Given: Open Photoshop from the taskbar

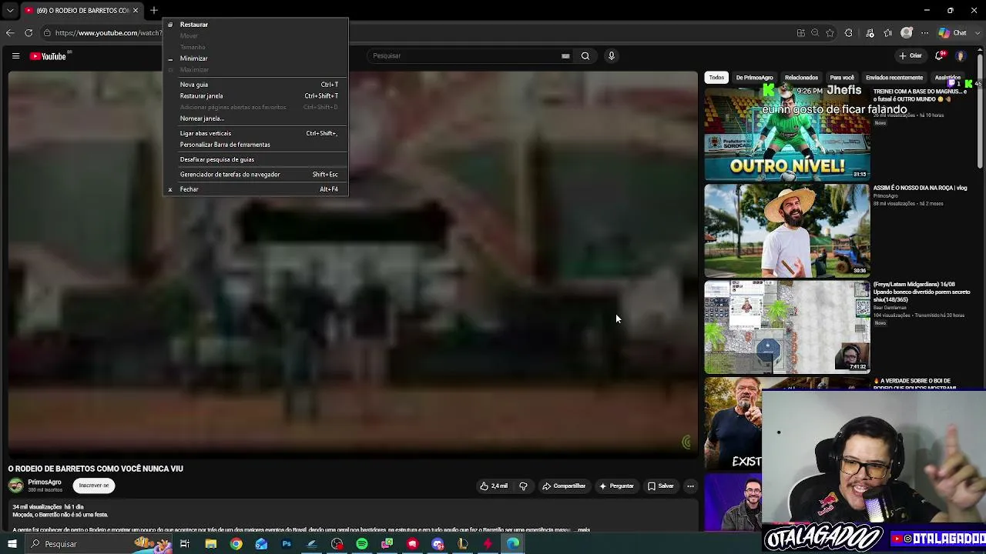Looking at the screenshot, I should pos(287,544).
